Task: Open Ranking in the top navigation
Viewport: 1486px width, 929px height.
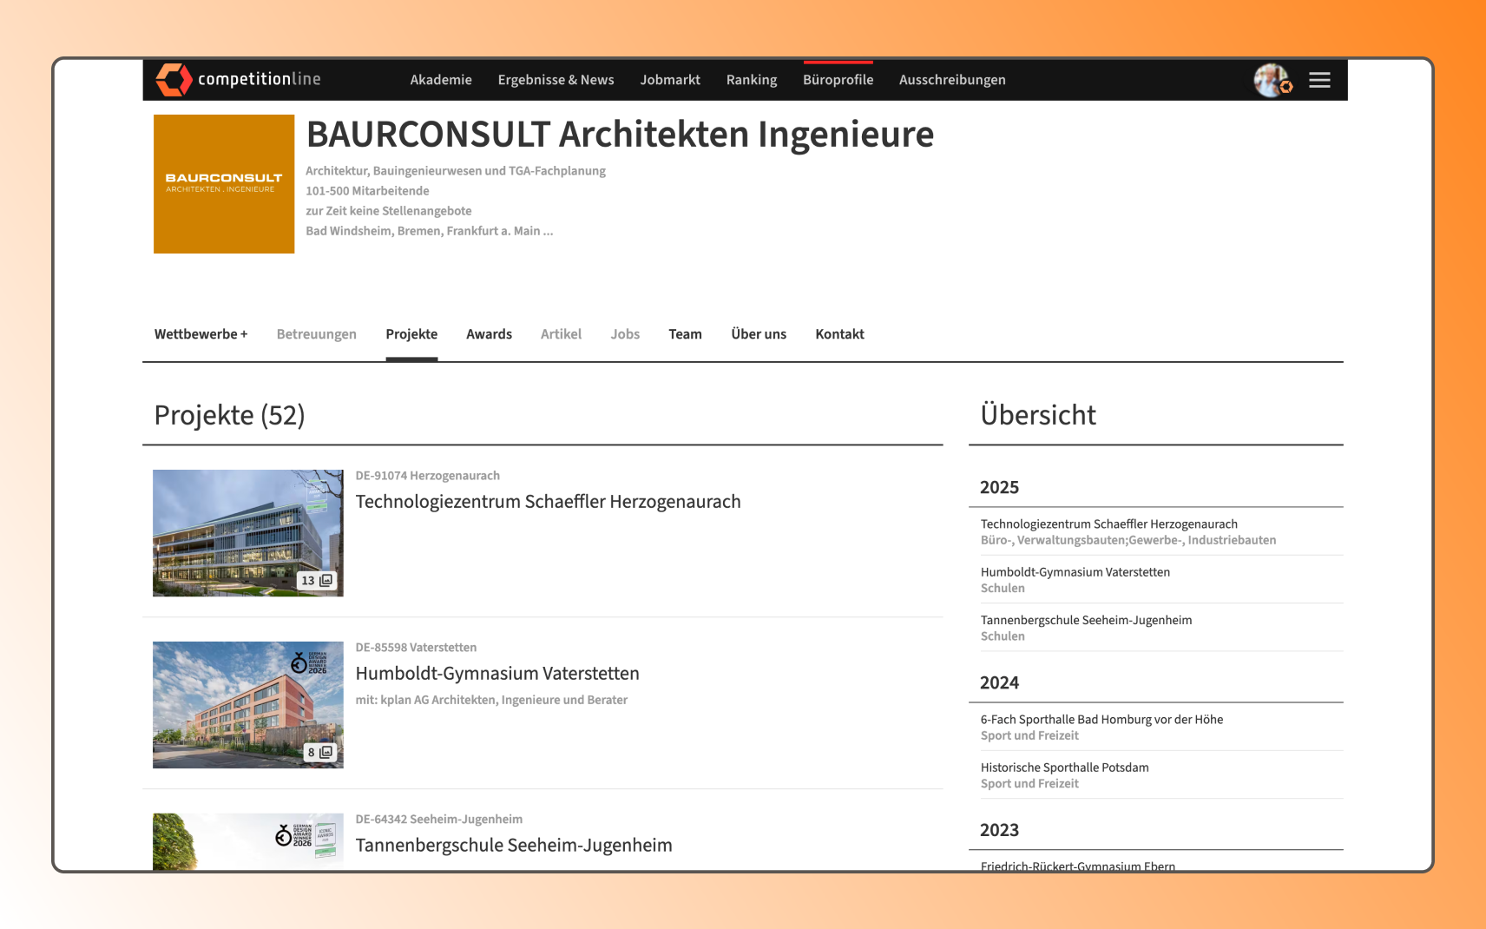Action: coord(752,80)
